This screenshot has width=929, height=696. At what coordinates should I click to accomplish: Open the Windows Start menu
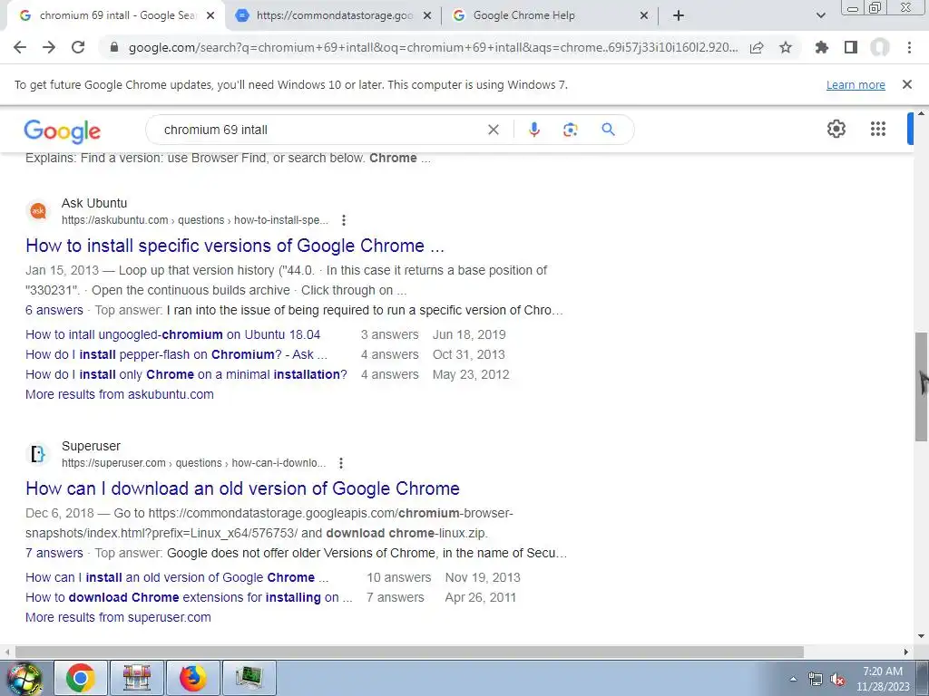point(24,678)
